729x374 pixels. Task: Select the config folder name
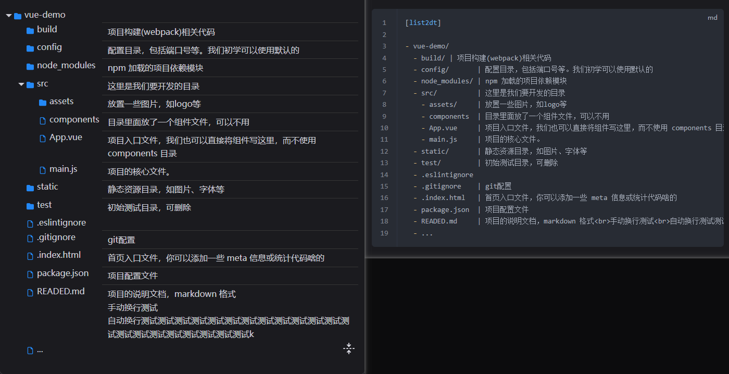pyautogui.click(x=49, y=47)
